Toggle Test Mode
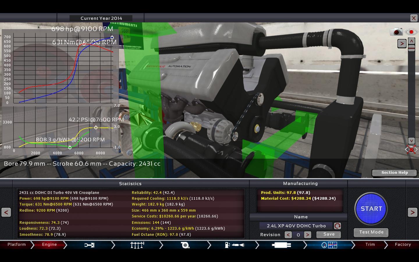Screen dimensions: 419x262 point(371,232)
